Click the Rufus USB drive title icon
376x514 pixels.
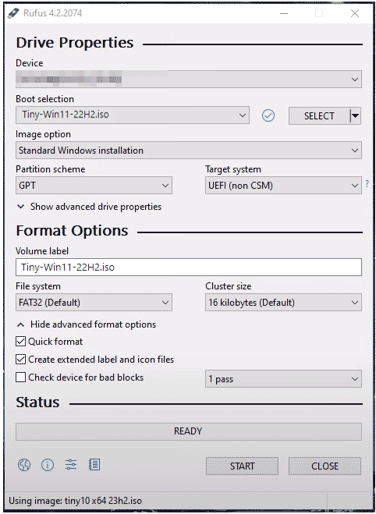[13, 13]
